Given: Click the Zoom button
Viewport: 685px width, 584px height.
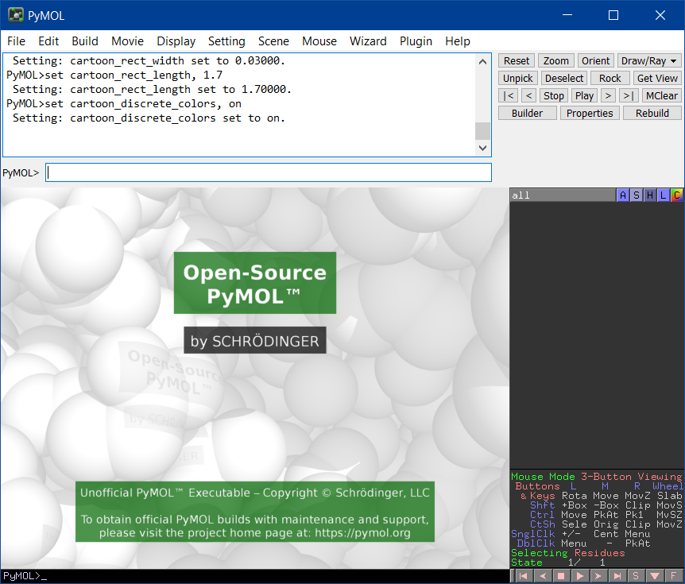Looking at the screenshot, I should coord(555,60).
